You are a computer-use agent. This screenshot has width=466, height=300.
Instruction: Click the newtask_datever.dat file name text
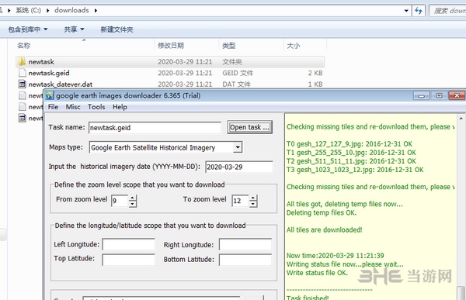(61, 84)
